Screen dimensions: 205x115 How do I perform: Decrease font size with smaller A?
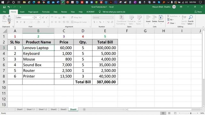[x=46, y=17]
